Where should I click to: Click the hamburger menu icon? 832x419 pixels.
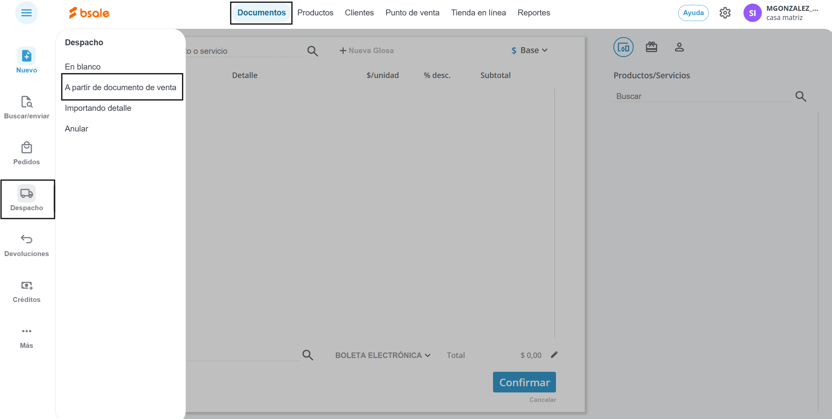point(26,13)
